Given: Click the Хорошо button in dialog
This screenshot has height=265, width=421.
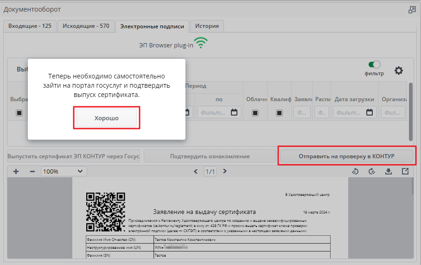Looking at the screenshot, I should pos(107,118).
